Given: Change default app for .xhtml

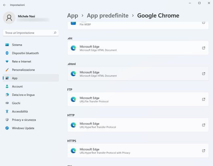Looking at the screenshot, I should (x=138, y=74).
